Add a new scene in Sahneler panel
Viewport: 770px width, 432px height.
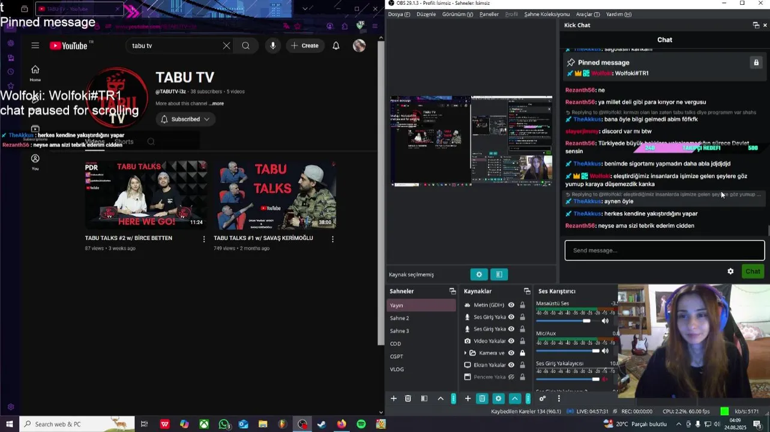point(394,398)
